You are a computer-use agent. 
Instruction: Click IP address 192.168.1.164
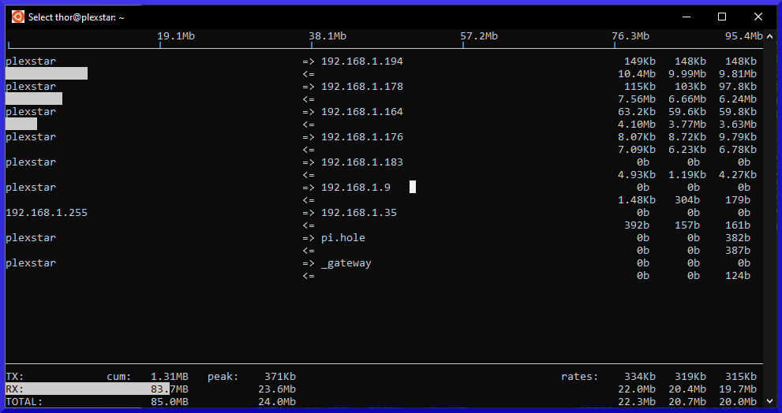click(361, 112)
